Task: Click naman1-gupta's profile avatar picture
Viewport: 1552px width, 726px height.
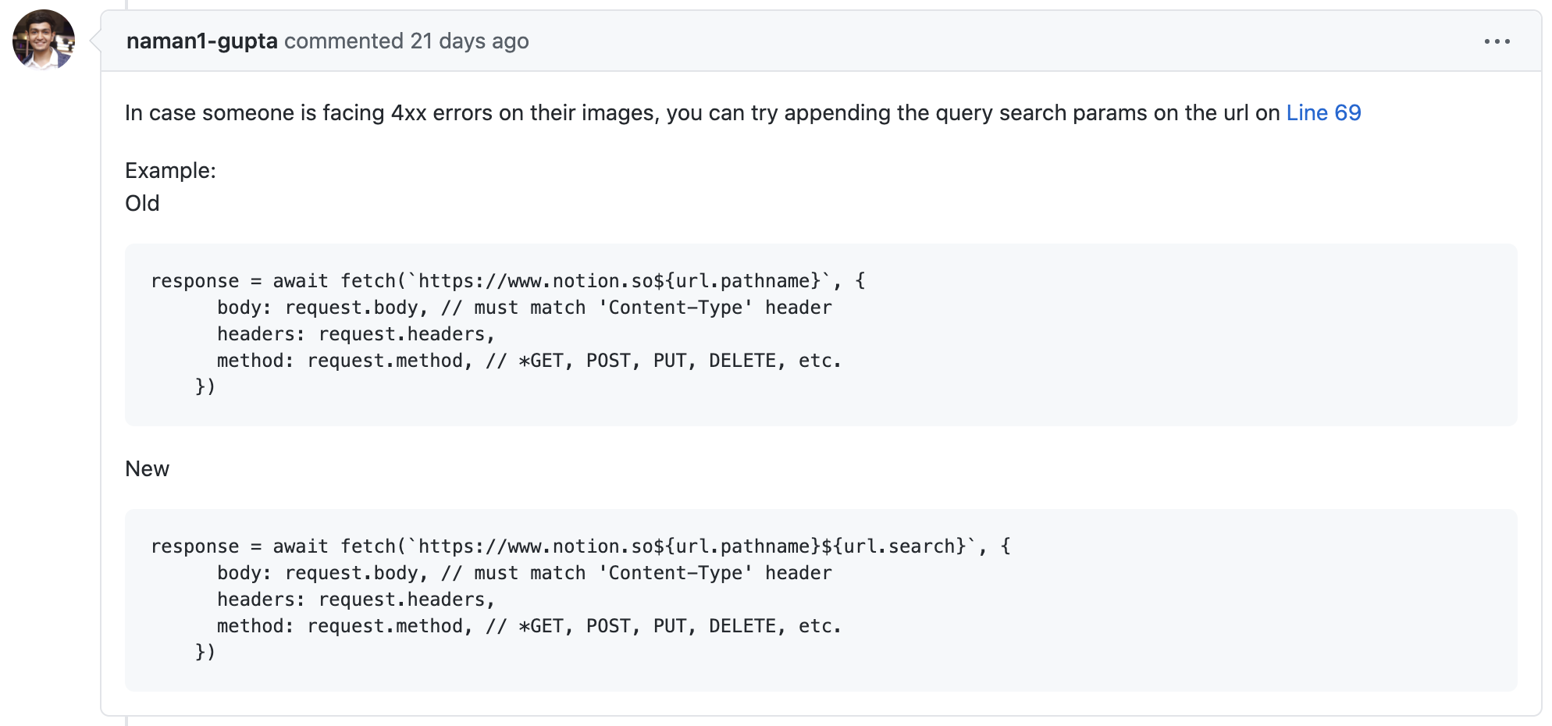Action: coord(44,40)
